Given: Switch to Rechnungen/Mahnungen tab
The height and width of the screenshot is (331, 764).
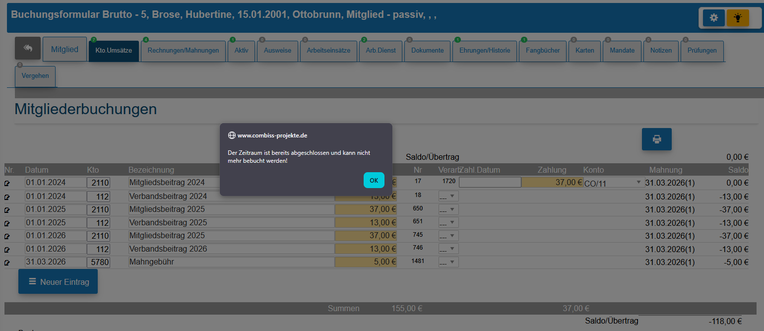Looking at the screenshot, I should tap(183, 50).
